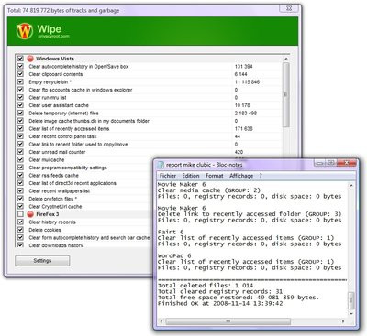
Task: Enable the Firefox 3 group checkbox
Action: click(20, 214)
